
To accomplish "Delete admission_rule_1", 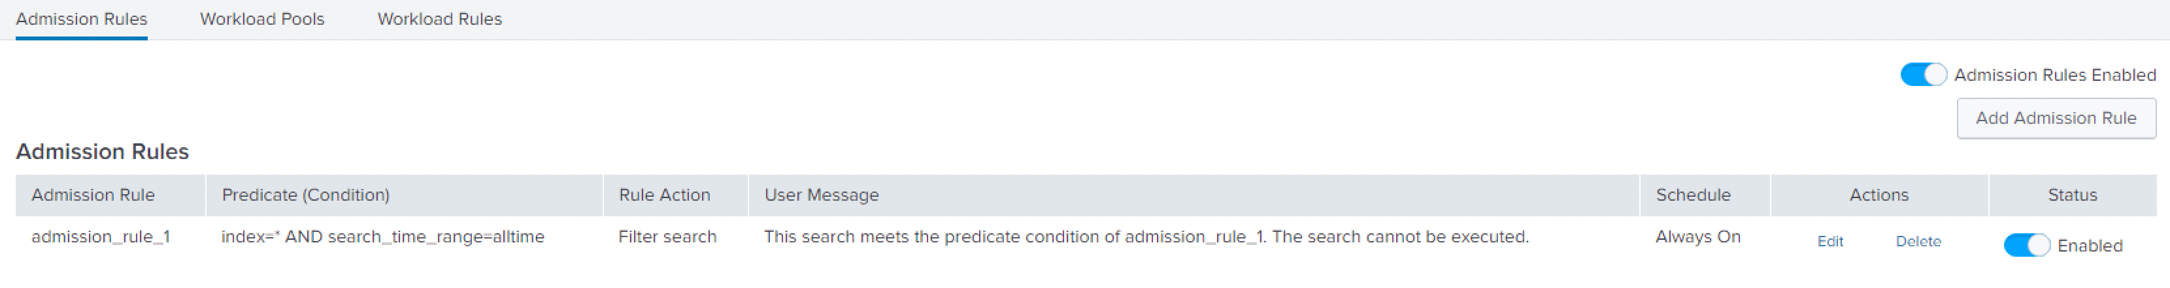I will [x=1917, y=241].
